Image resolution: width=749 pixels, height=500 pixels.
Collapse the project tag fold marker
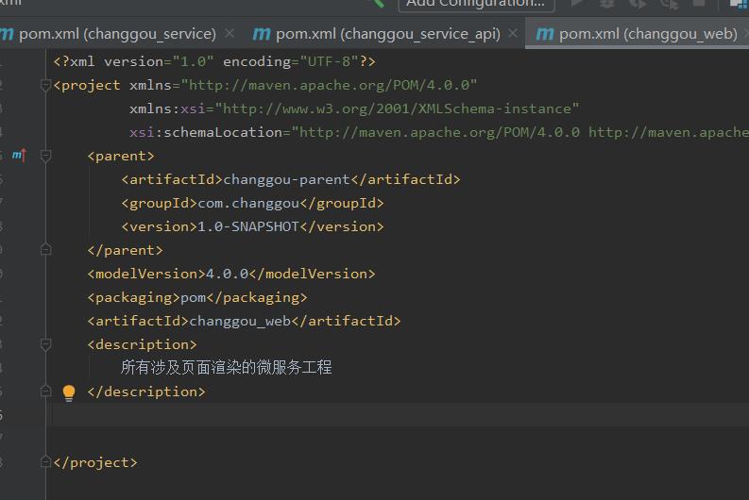point(46,86)
